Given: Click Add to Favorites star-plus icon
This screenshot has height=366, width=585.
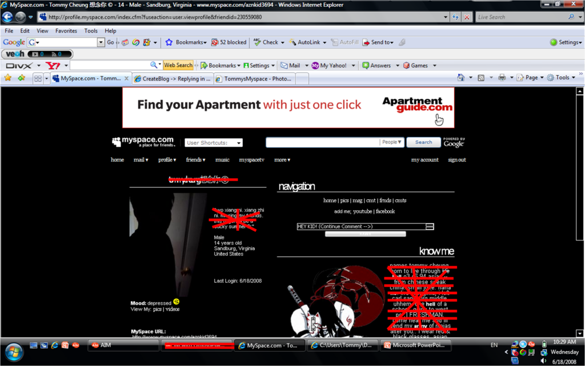Looking at the screenshot, I should coord(22,78).
